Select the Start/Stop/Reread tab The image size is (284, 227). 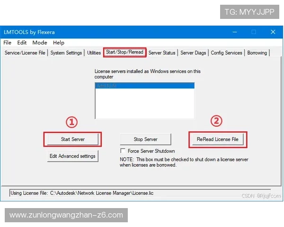(124, 52)
